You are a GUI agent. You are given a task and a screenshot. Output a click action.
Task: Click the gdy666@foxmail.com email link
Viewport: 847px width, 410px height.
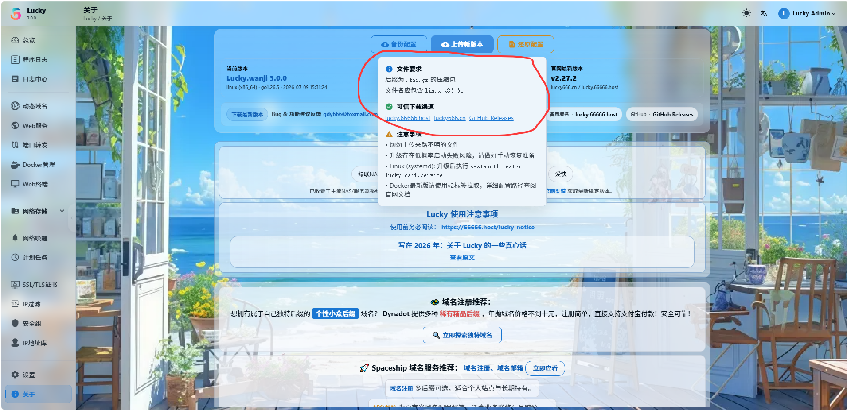350,114
